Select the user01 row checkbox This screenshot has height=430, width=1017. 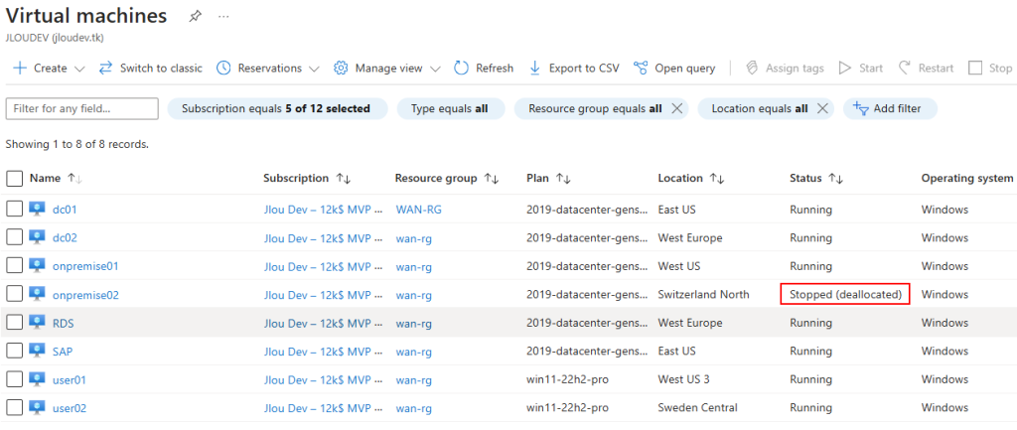tap(14, 379)
